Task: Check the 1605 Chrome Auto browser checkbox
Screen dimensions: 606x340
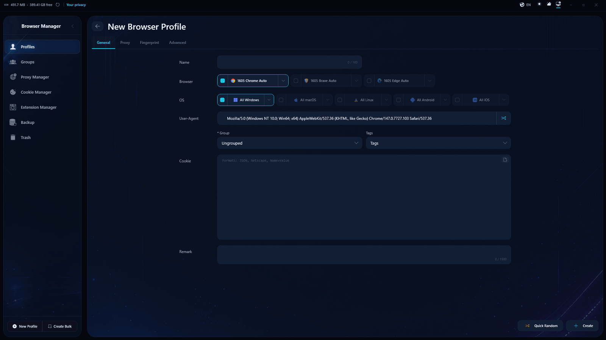Action: [x=223, y=81]
